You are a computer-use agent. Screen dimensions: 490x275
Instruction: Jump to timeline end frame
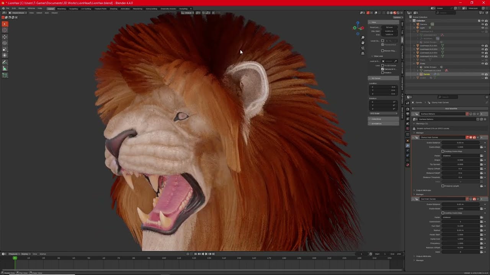[214, 254]
